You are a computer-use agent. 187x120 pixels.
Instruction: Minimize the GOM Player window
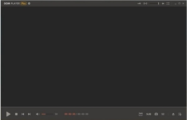(175, 4)
